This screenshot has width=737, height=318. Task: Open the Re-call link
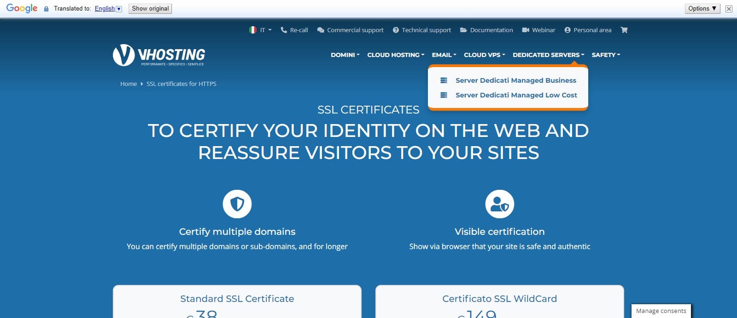pyautogui.click(x=299, y=30)
